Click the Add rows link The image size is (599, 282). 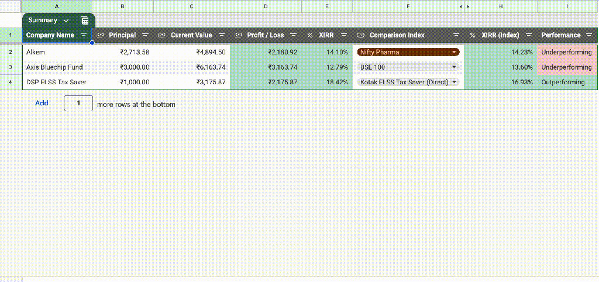click(x=42, y=104)
